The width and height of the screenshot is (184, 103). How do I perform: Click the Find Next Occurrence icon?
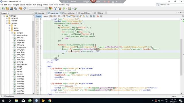click(x=70, y=16)
